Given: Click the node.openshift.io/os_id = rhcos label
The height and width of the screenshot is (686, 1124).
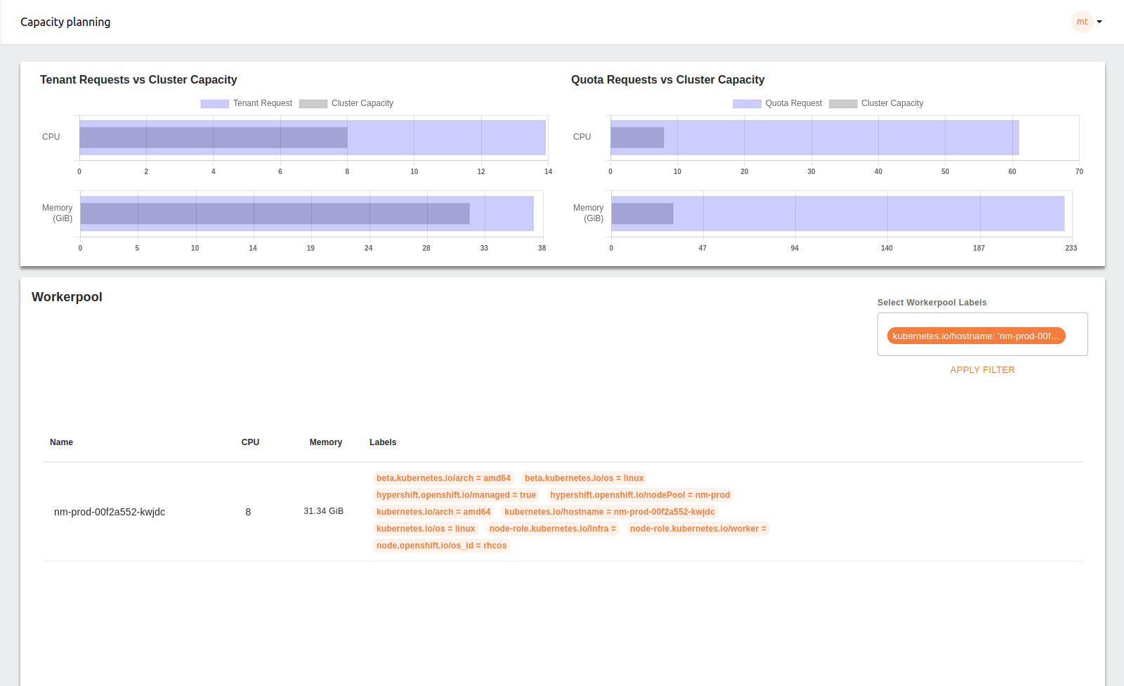Looking at the screenshot, I should point(441,546).
